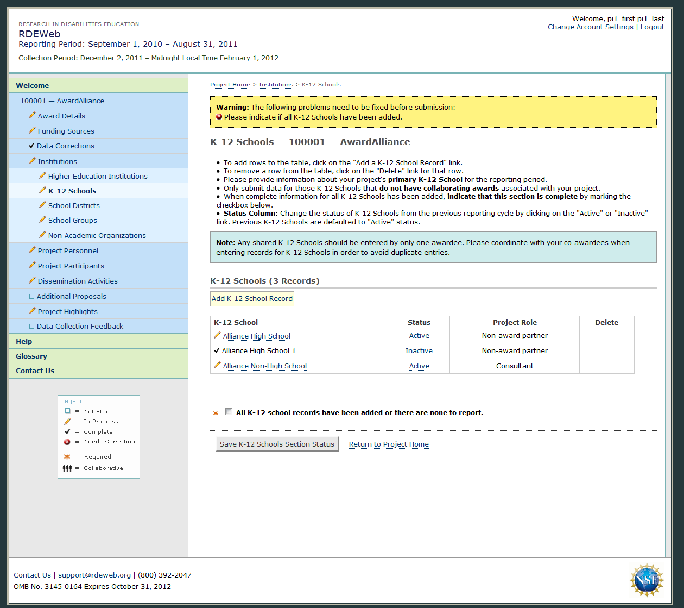The height and width of the screenshot is (608, 684).
Task: Click the Add K-12 School Record link
Action: pos(252,299)
